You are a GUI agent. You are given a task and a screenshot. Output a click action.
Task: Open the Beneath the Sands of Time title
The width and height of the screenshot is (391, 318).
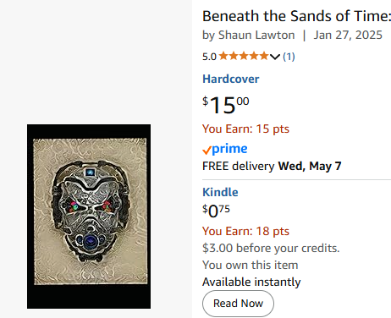coord(296,16)
